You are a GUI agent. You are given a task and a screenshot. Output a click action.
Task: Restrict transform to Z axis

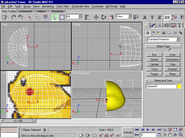click(160, 17)
